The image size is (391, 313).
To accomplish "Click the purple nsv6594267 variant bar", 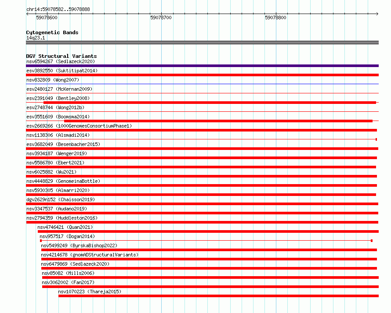I will (202, 66).
